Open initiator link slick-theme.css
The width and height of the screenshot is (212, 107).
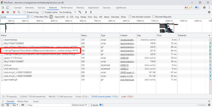[x=127, y=80]
